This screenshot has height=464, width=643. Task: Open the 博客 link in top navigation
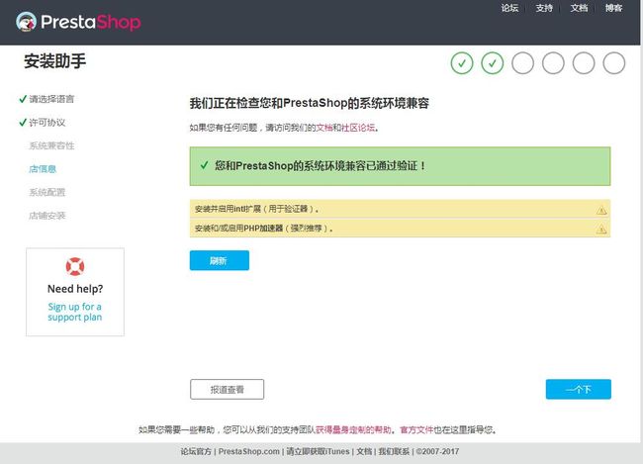(x=614, y=8)
